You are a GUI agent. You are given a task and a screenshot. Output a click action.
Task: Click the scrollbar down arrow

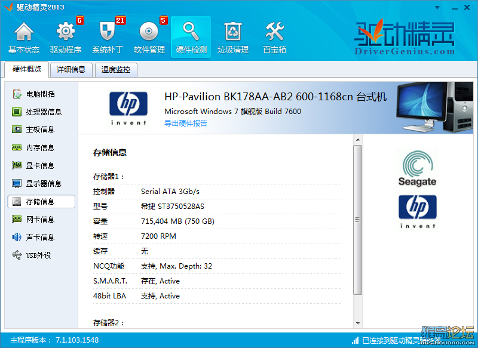[x=358, y=324]
